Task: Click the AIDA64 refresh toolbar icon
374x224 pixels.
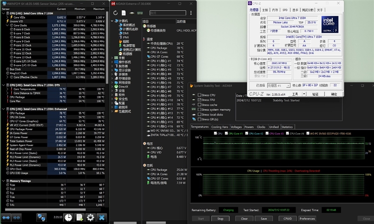Action: point(115,13)
